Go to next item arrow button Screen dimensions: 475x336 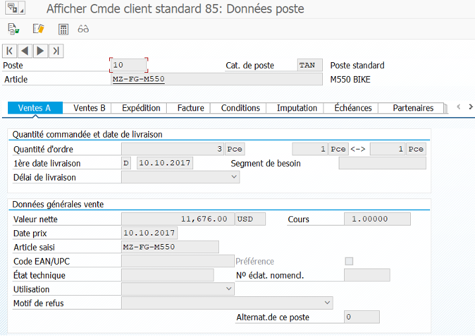point(40,51)
